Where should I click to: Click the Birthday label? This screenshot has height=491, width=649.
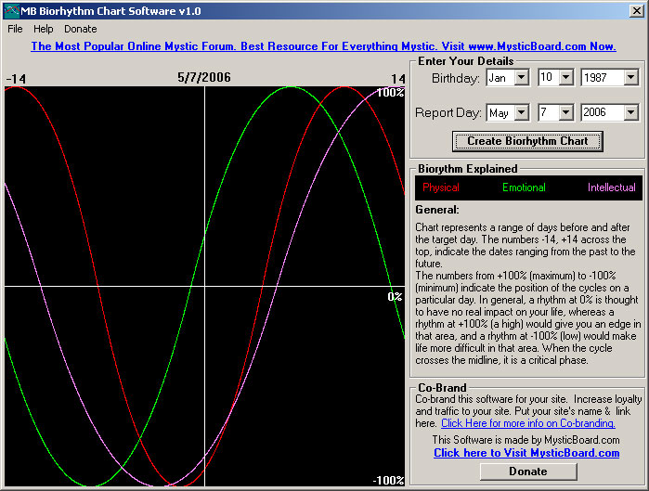tap(455, 78)
